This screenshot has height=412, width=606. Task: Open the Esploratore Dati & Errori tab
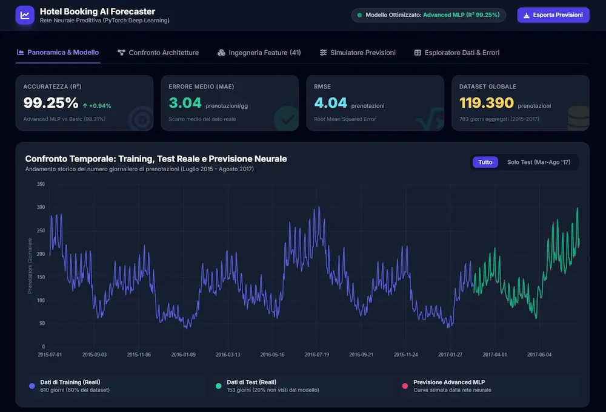point(457,53)
